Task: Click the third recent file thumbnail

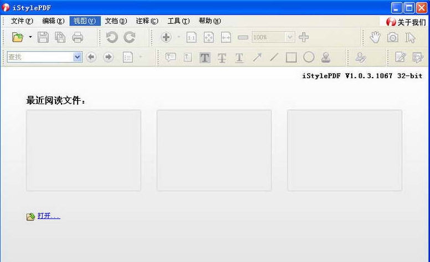Action: click(x=345, y=151)
